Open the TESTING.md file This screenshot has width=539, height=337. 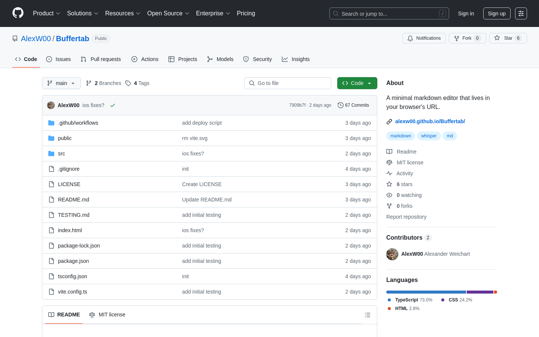(74, 215)
